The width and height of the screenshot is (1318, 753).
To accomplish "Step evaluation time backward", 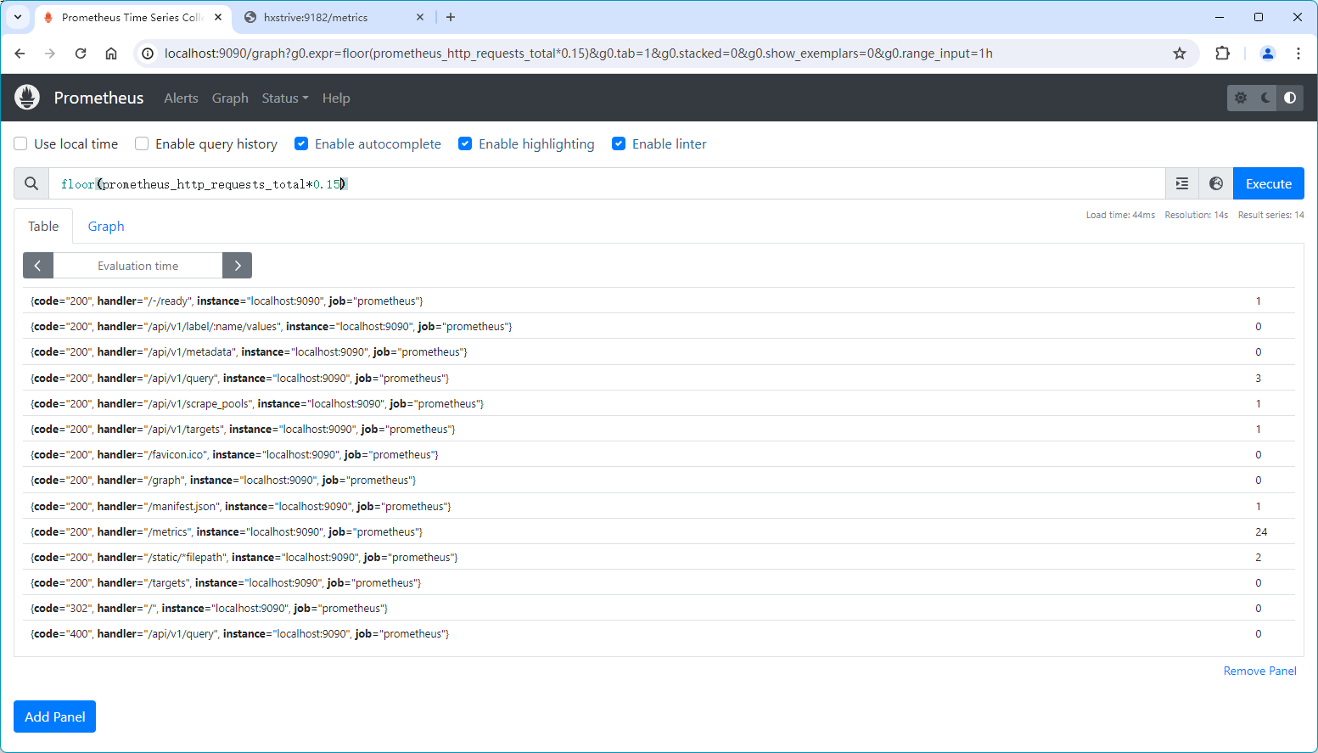I will (x=37, y=266).
